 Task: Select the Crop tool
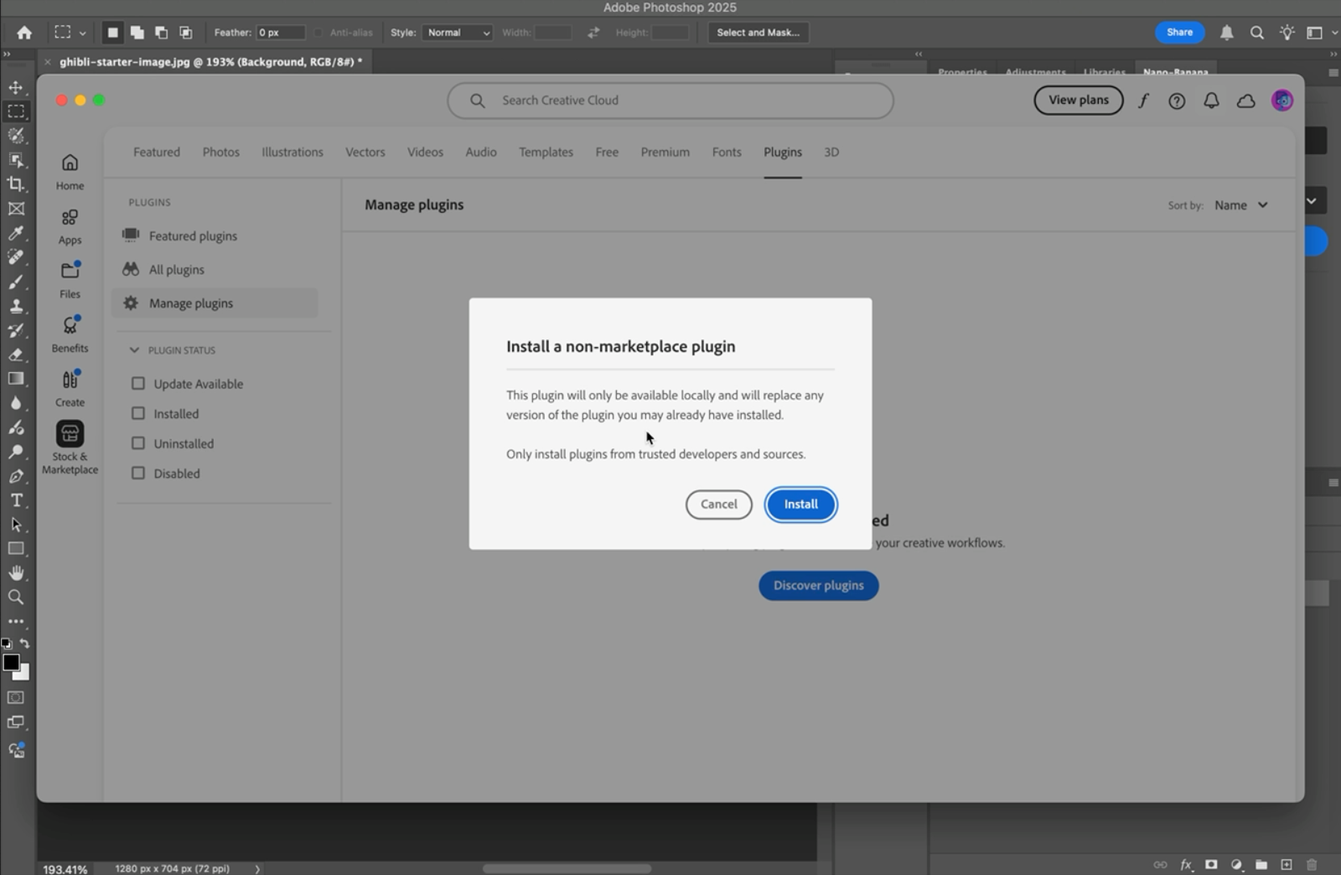pyautogui.click(x=16, y=184)
